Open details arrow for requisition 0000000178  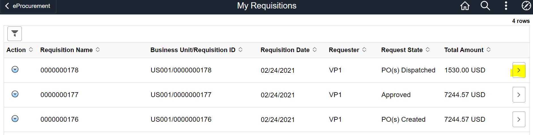(519, 70)
